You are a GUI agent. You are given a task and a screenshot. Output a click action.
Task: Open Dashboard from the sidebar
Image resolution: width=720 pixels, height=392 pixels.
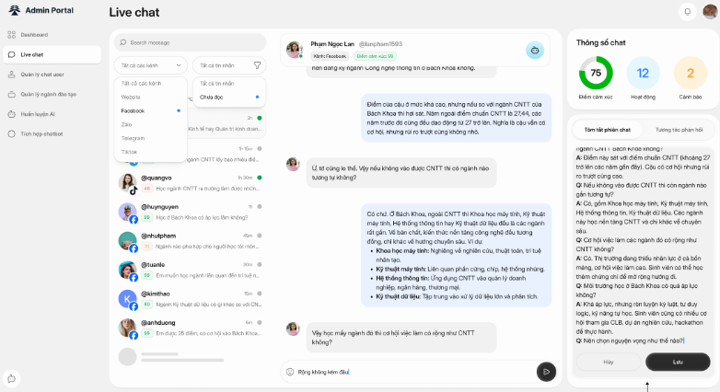point(34,34)
